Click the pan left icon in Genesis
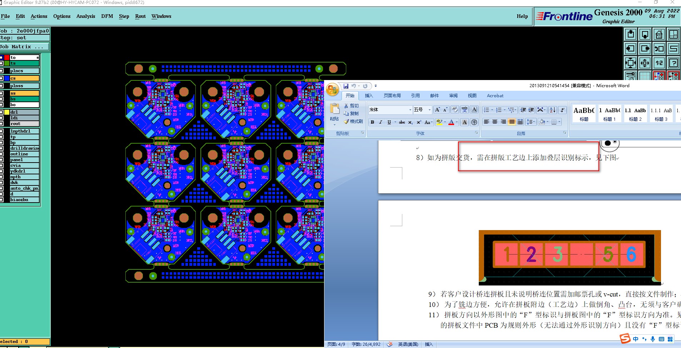This screenshot has width=681, height=348. coord(631,49)
